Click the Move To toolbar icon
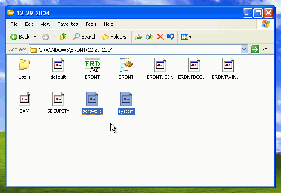The width and height of the screenshot is (281, 193). (138, 37)
